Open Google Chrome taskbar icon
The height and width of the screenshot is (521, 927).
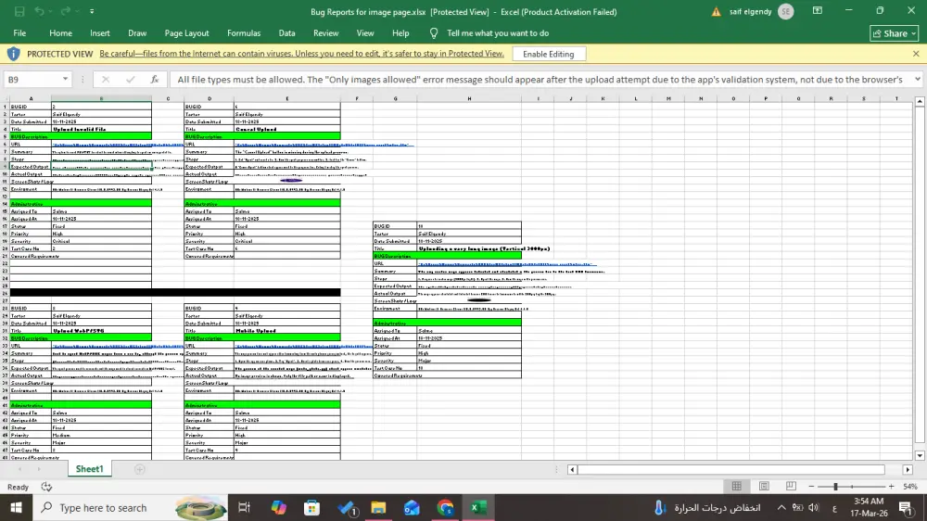445,507
